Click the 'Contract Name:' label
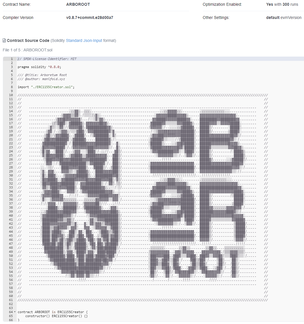304x324 pixels. coord(17,4)
